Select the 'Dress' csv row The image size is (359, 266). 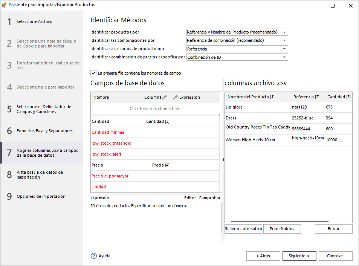pos(289,118)
